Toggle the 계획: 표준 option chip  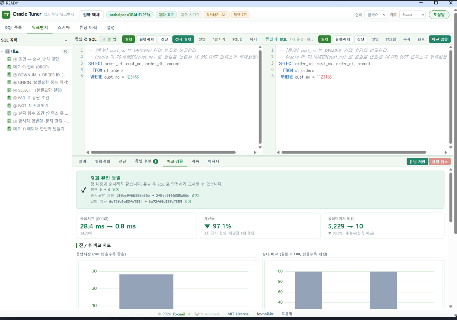[166, 15]
